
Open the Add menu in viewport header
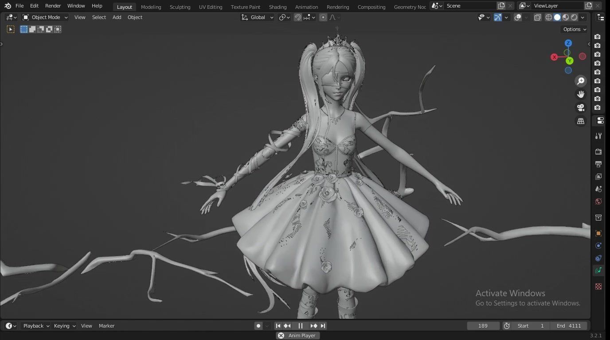[117, 17]
